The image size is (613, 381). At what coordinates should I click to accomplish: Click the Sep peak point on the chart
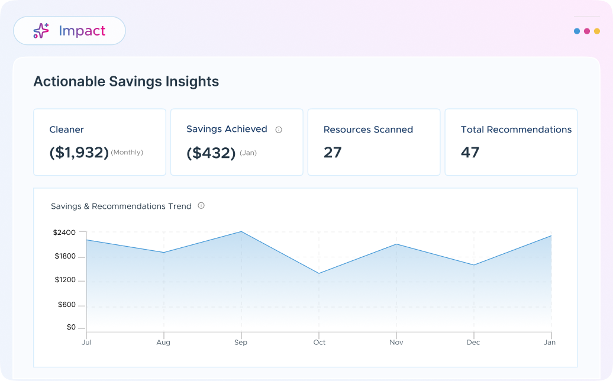(x=241, y=231)
